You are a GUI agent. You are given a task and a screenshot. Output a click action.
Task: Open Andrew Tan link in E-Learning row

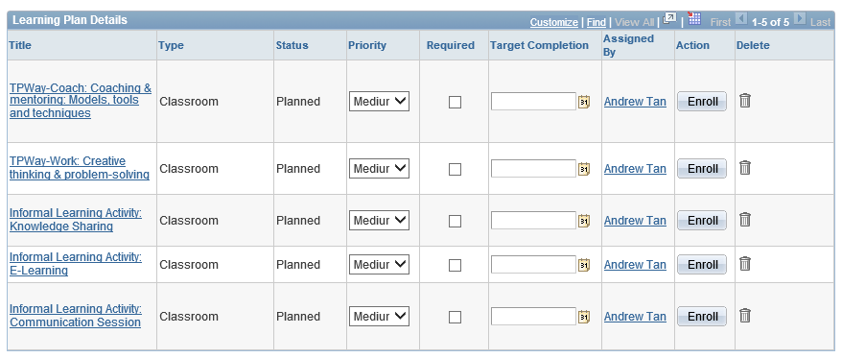[x=635, y=265]
